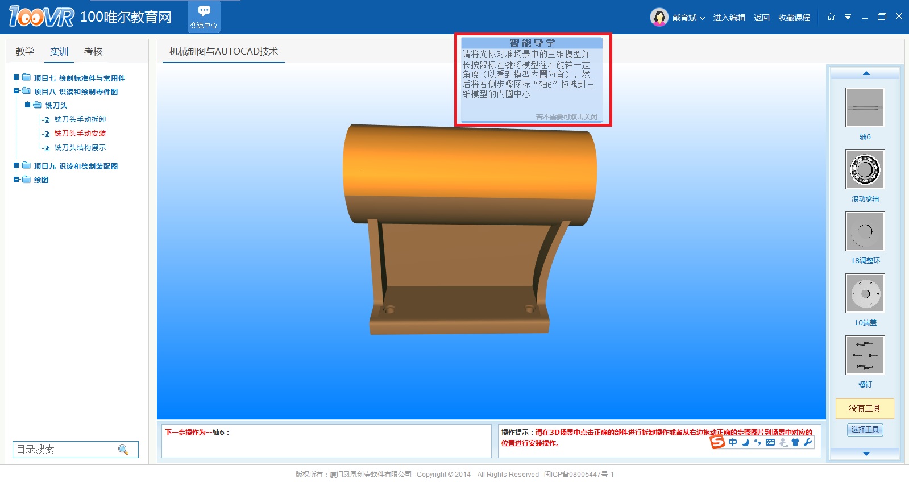Click the home icon in title bar
Viewport: 909px width, 482px height.
(831, 16)
